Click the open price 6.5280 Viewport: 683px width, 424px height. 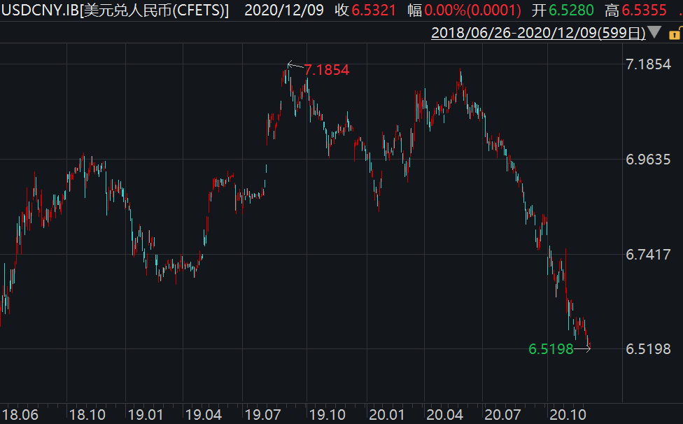[x=571, y=10]
